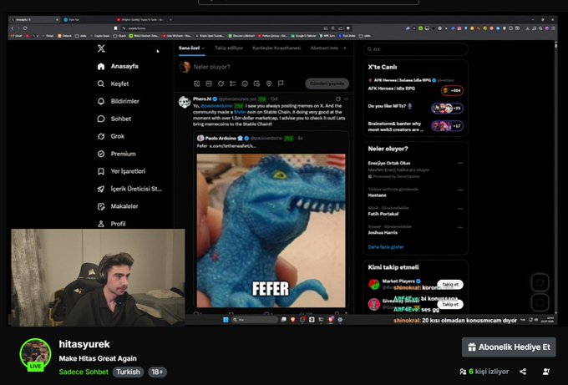Switch to the Takip ediliyor tab
568x385 pixels.
(x=229, y=48)
